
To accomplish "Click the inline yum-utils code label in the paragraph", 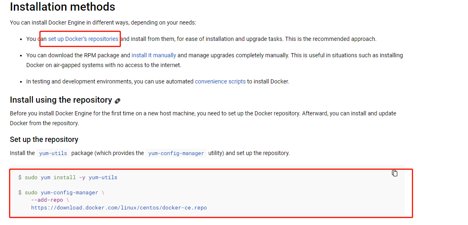I will (x=53, y=153).
